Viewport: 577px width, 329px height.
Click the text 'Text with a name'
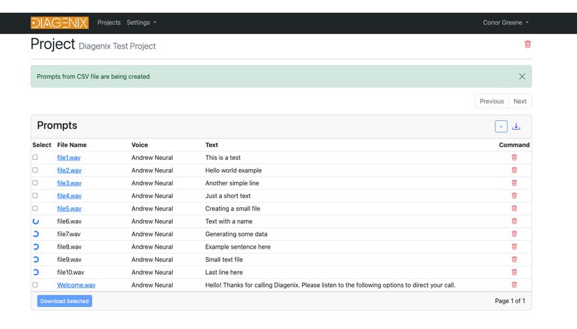(229, 221)
